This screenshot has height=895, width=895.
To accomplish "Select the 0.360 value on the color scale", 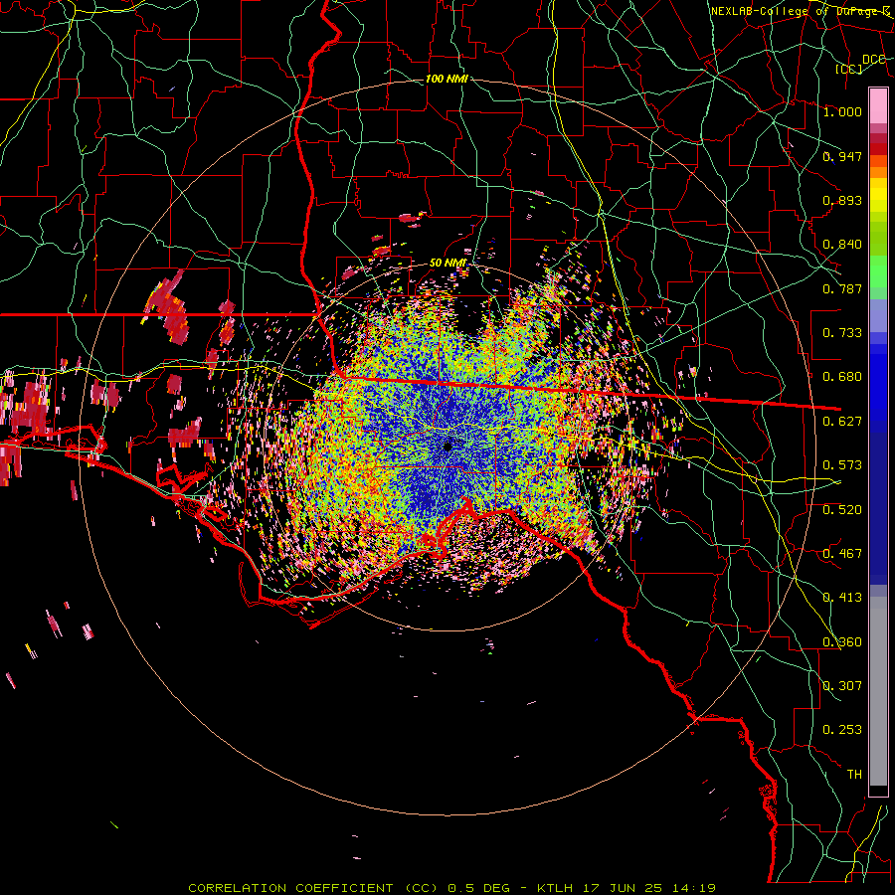I will (x=842, y=642).
